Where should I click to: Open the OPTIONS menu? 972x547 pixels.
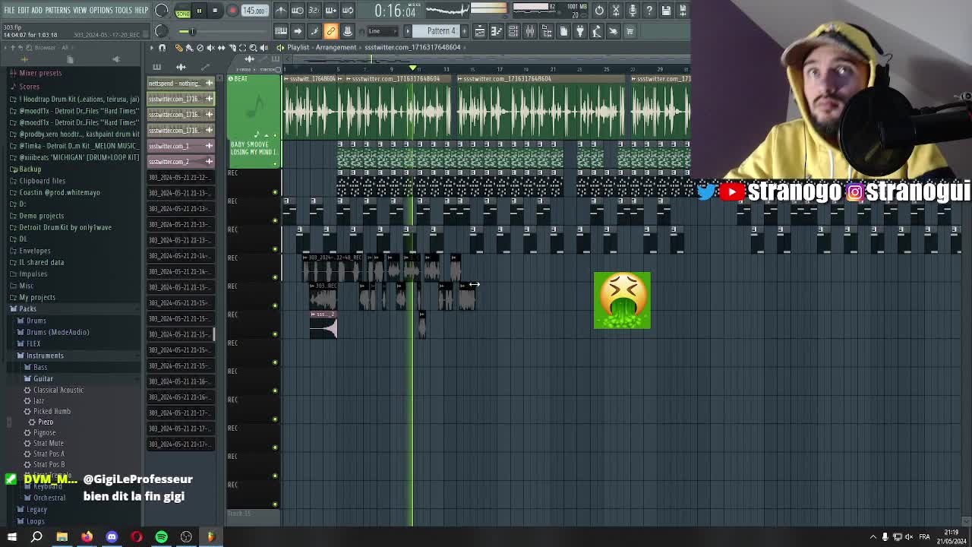[x=101, y=10]
